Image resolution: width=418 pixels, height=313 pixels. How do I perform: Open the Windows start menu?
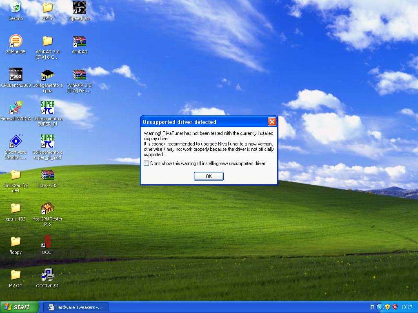point(20,307)
